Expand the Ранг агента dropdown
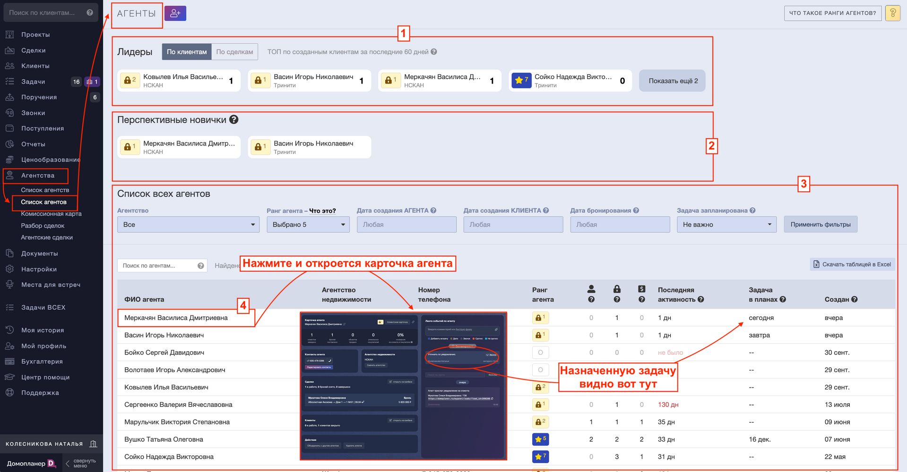 pyautogui.click(x=308, y=225)
